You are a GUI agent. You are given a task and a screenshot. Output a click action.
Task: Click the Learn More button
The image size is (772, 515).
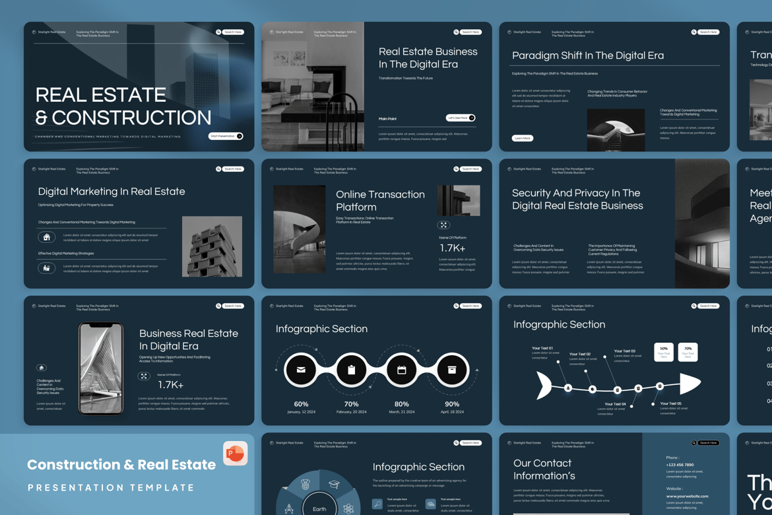pos(523,138)
